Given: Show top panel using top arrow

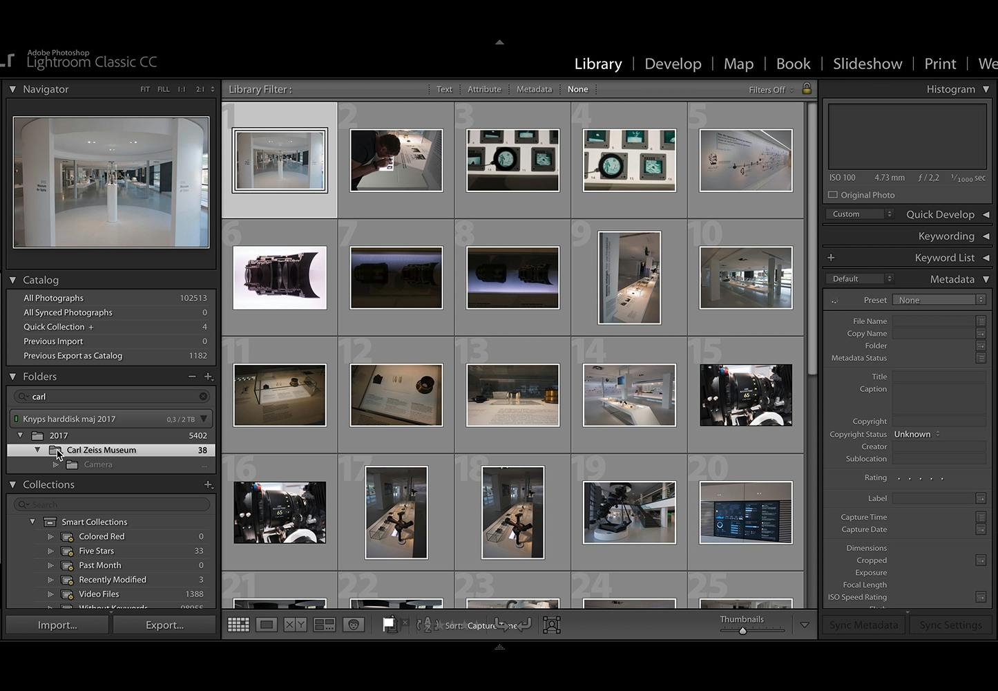Looking at the screenshot, I should (499, 42).
